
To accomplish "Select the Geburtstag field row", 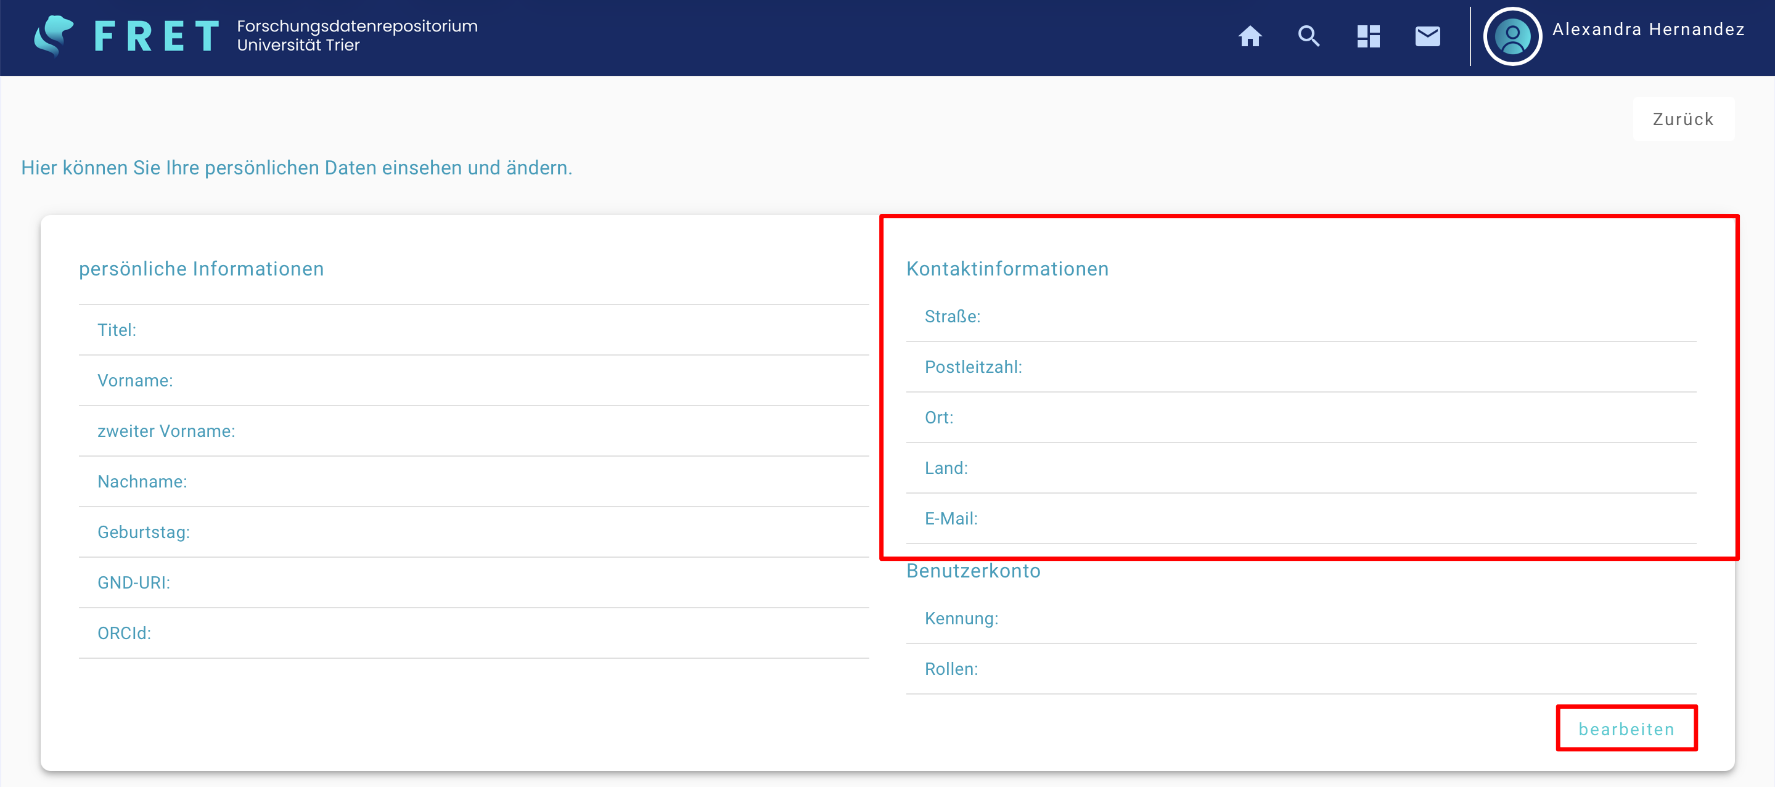I will tap(474, 532).
